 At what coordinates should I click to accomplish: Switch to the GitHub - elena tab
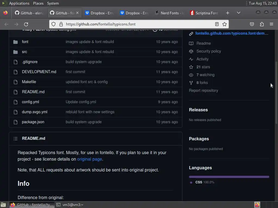click(x=29, y=13)
